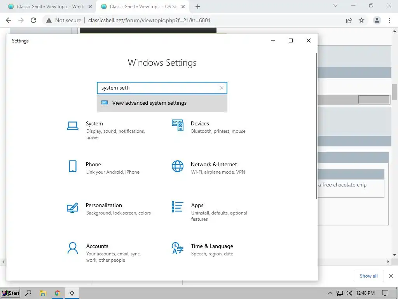The height and width of the screenshot is (299, 398).
Task: Show hidden system tray icons
Action: (330, 293)
